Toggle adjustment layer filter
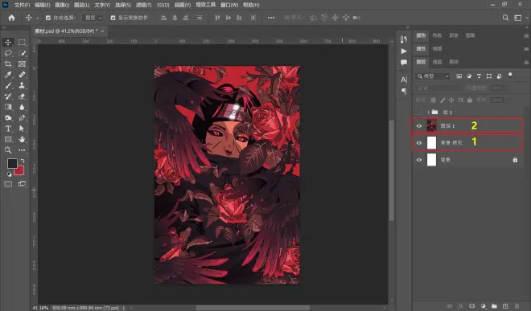531x311 pixels. (x=469, y=76)
